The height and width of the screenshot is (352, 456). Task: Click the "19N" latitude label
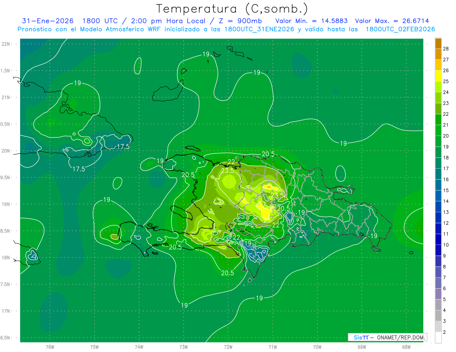point(6,204)
